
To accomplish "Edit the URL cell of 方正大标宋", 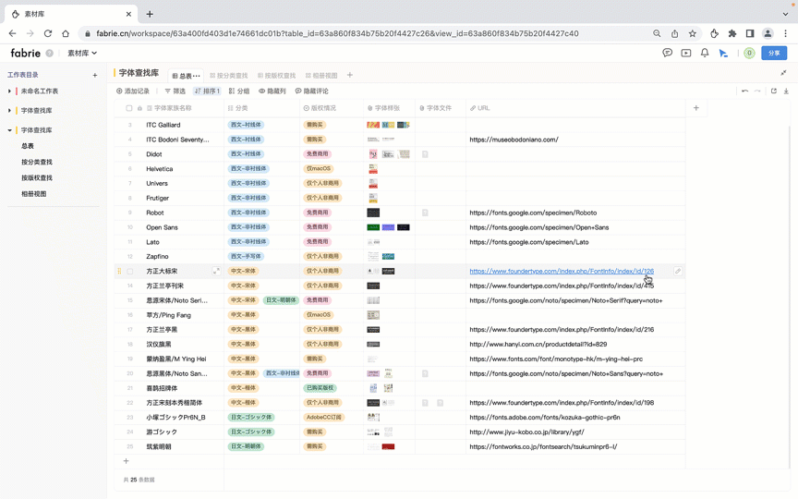I will 677,271.
